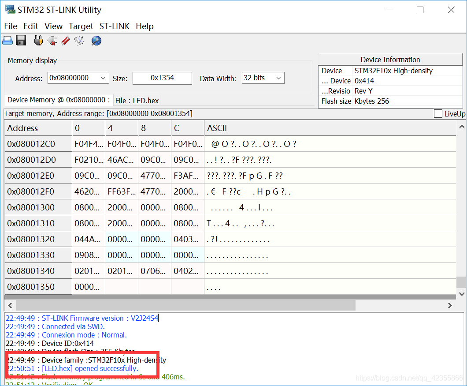Screen dimensions: 467x386
Task: Click the Device value STM32F10x High-density
Action: tap(393, 71)
